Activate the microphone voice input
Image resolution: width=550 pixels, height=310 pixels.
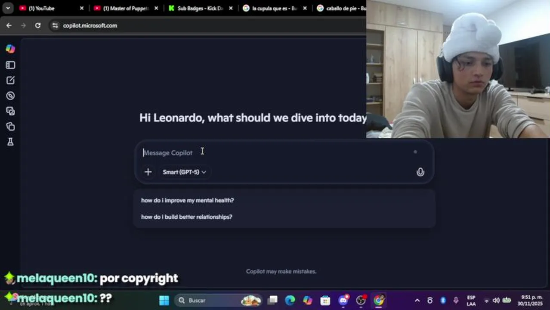click(x=420, y=172)
